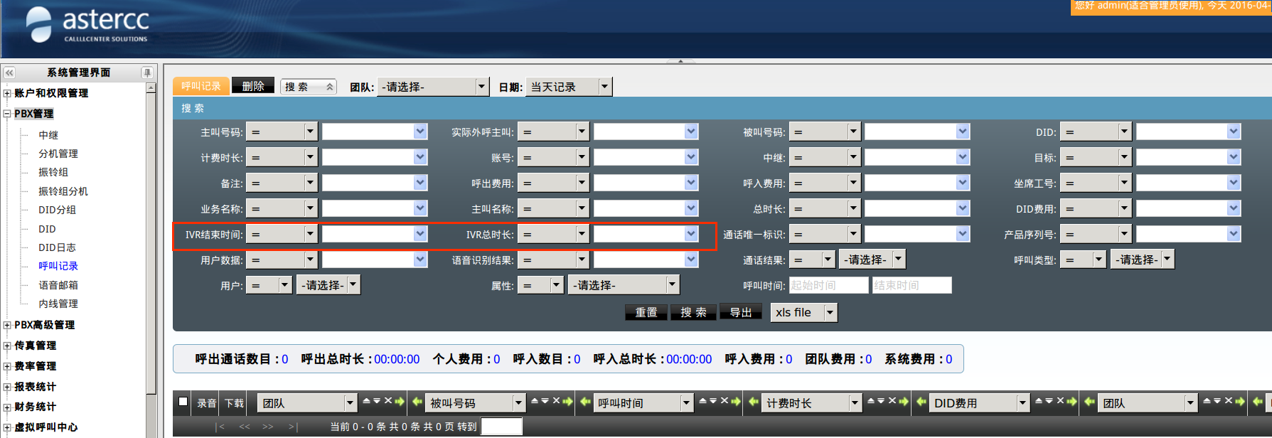This screenshot has height=438, width=1272.
Task: Expand the 账户和权限管理 tree node
Action: [7, 93]
